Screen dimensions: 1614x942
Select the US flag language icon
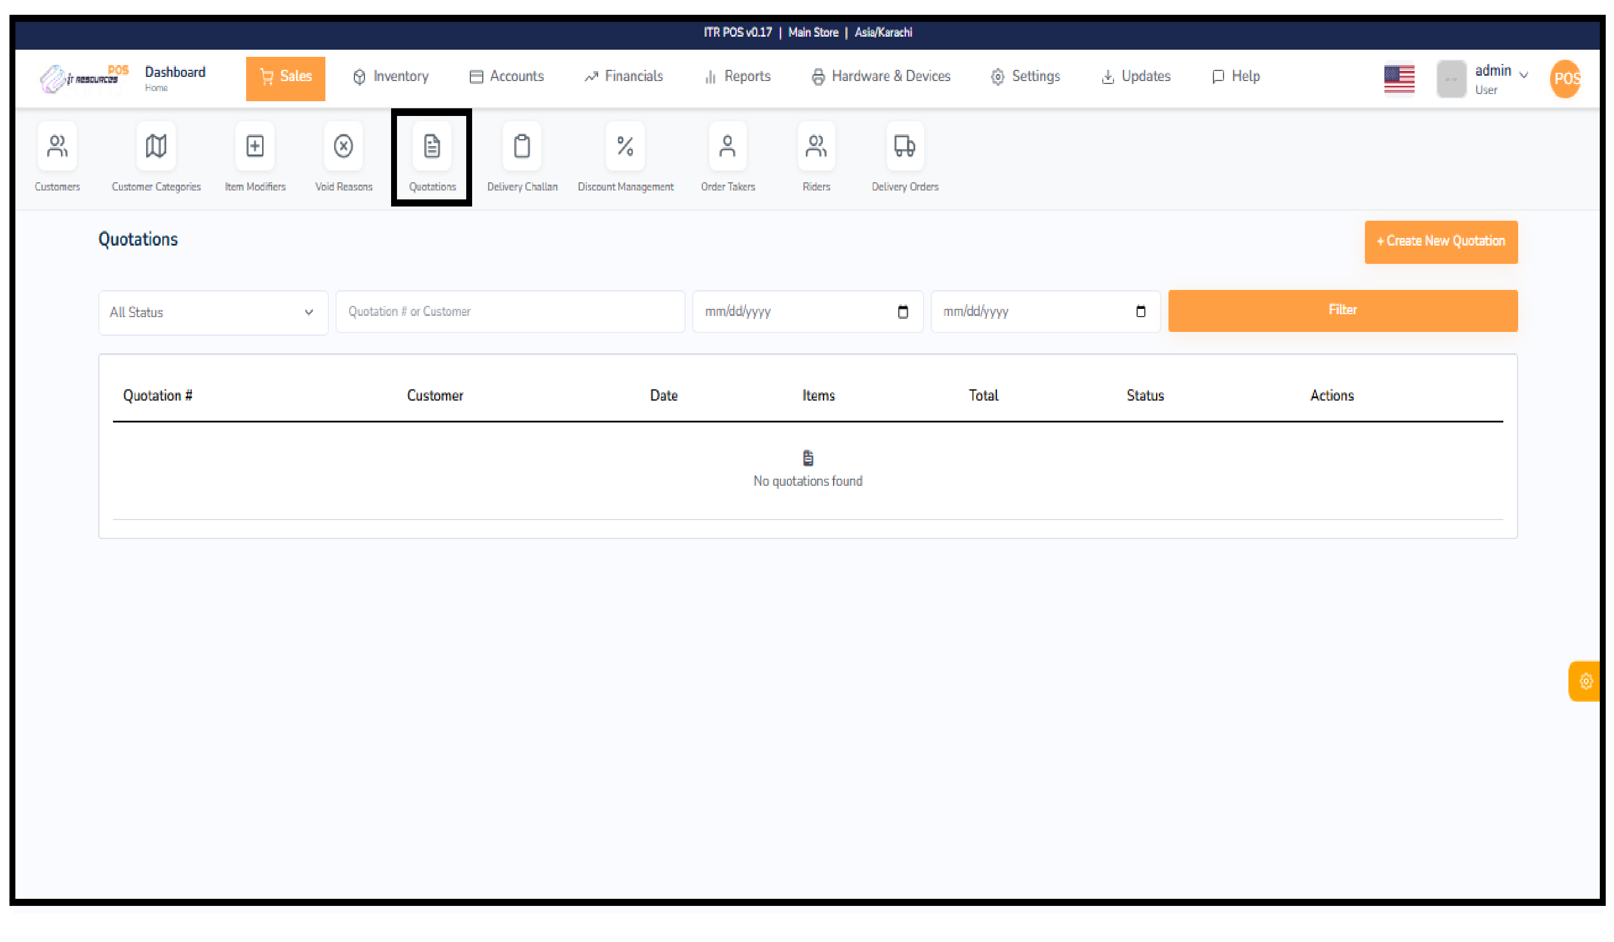[x=1399, y=79]
